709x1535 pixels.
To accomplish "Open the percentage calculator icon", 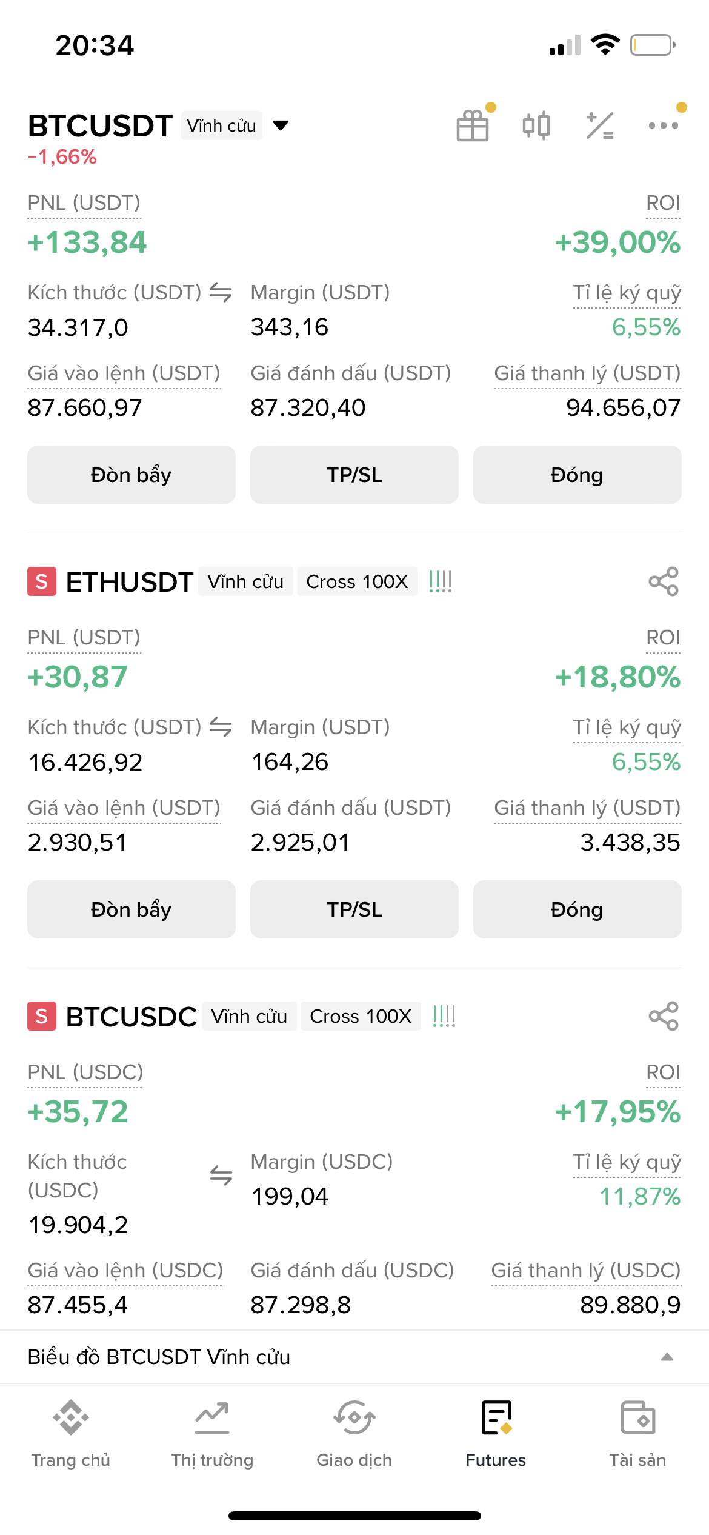I will pos(600,125).
